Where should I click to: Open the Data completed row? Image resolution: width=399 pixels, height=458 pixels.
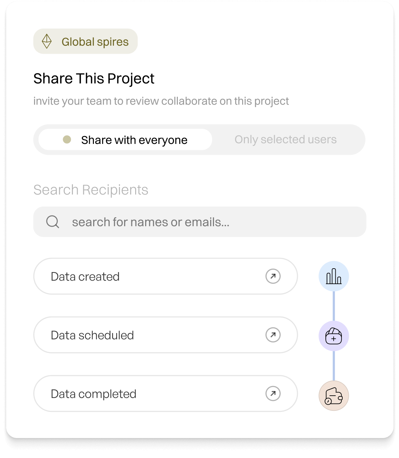[x=165, y=394]
